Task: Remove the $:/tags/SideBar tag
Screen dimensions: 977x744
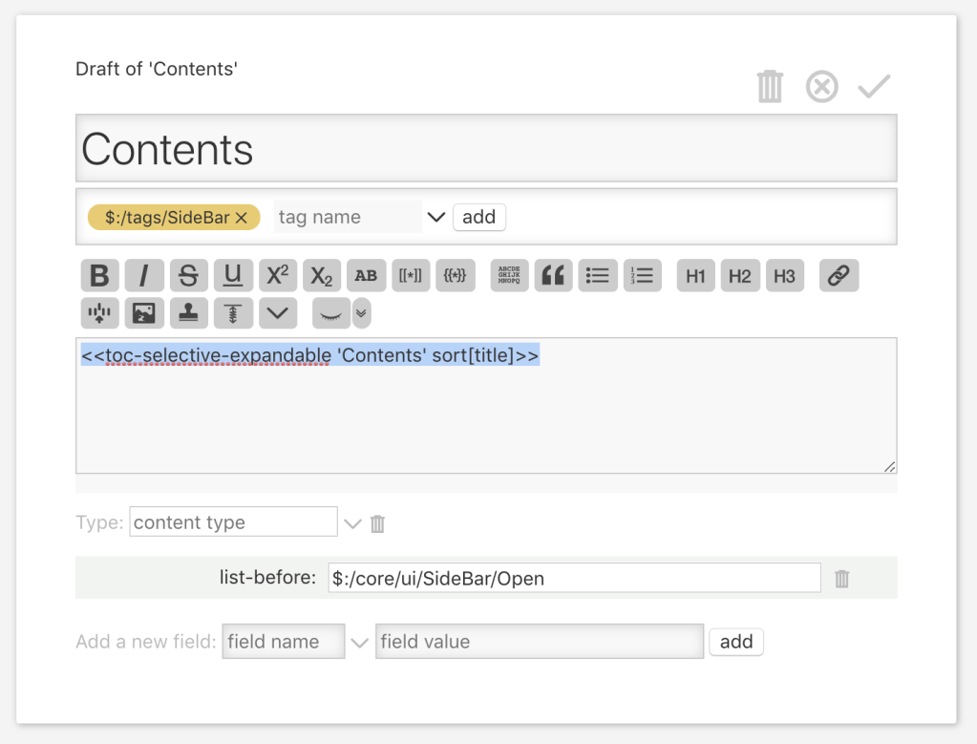Action: (242, 218)
